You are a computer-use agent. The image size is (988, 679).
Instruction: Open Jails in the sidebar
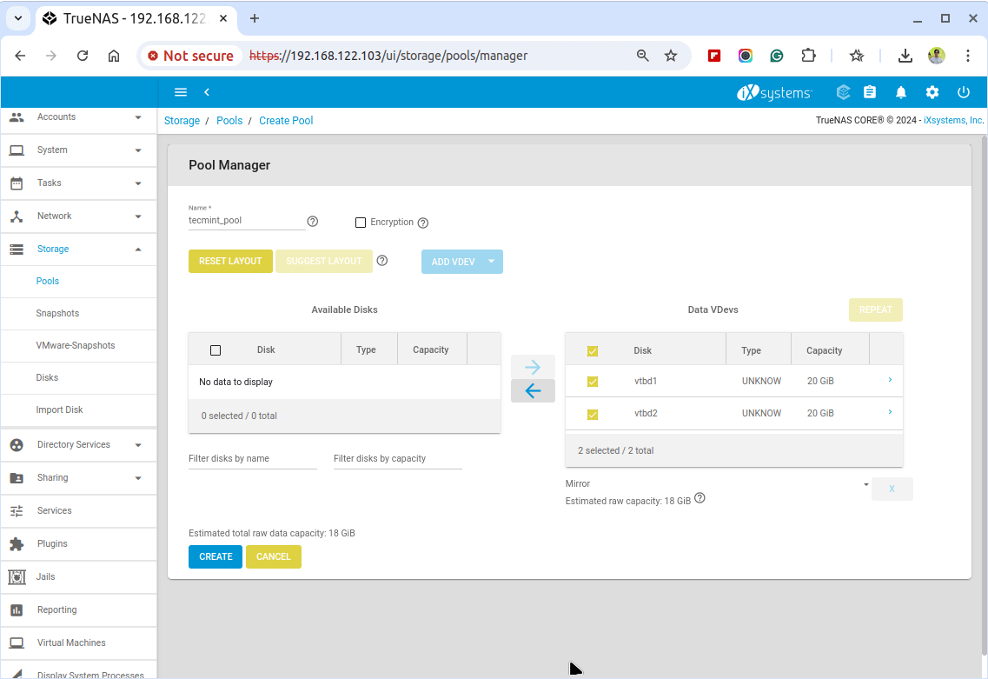tap(79, 577)
